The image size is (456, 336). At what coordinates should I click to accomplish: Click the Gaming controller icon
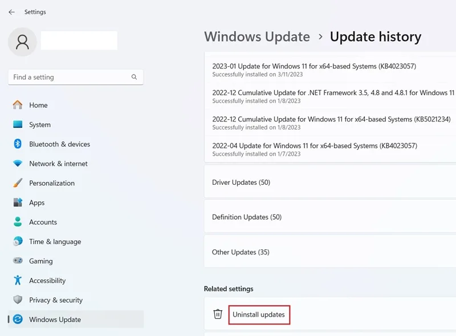pos(18,260)
